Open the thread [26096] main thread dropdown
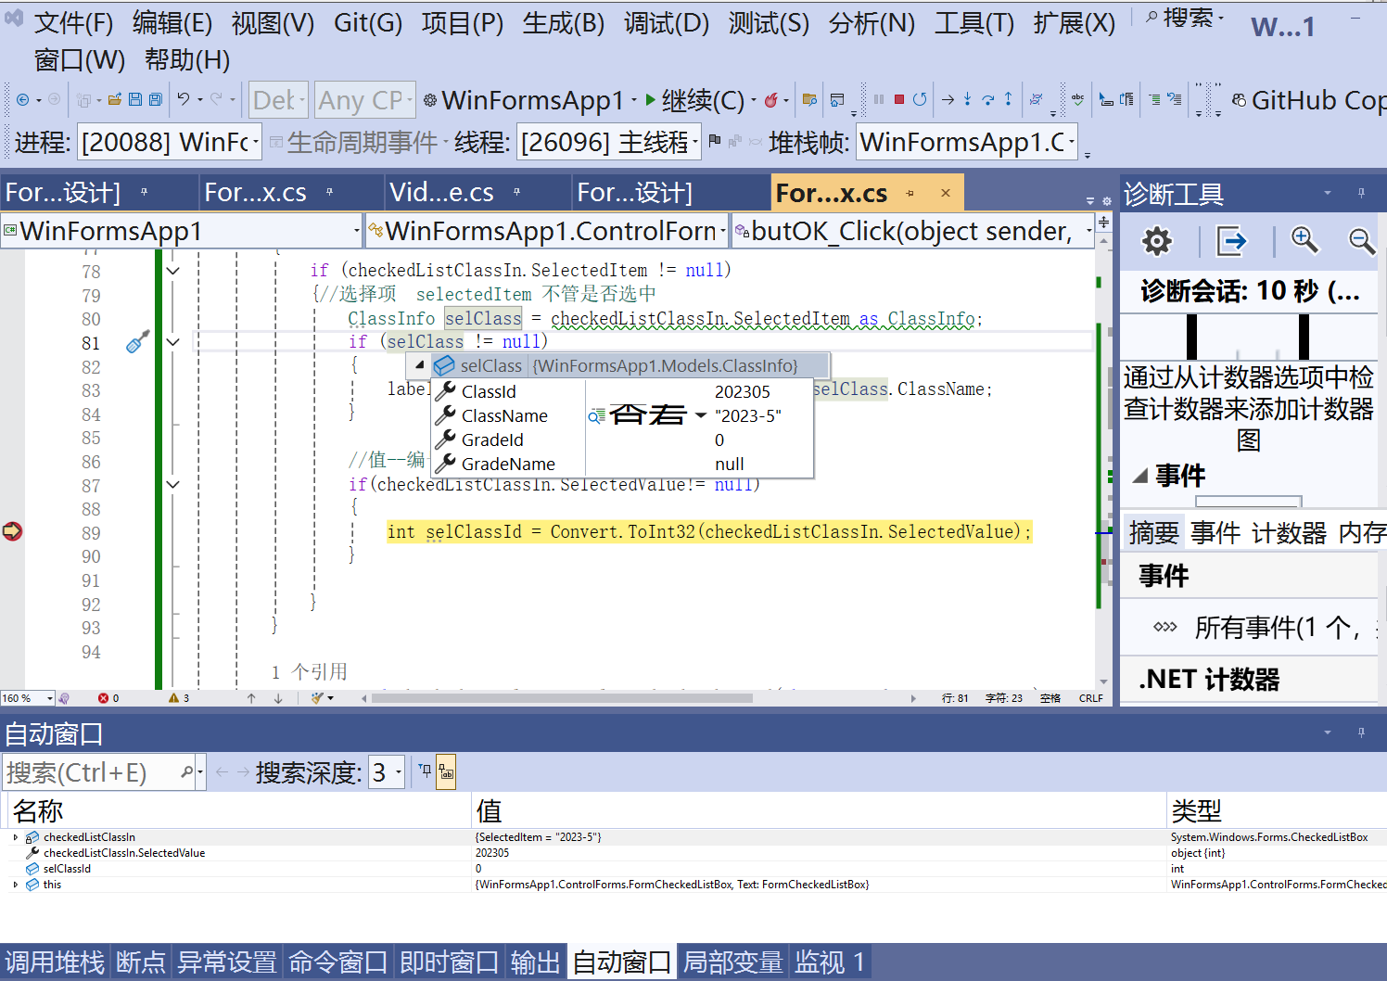1387x981 pixels. tap(609, 142)
